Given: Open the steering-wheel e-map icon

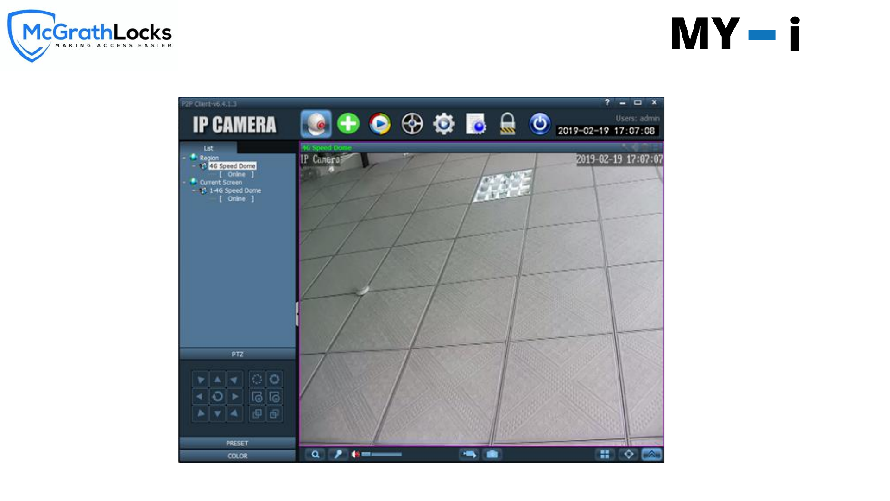Looking at the screenshot, I should 412,124.
